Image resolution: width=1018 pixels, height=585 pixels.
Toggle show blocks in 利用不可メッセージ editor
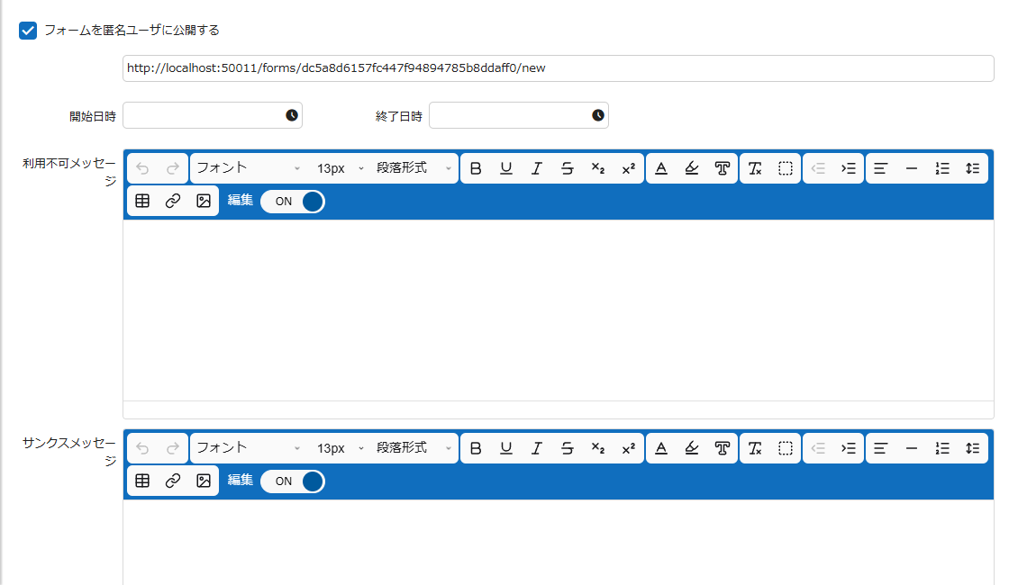coord(785,168)
